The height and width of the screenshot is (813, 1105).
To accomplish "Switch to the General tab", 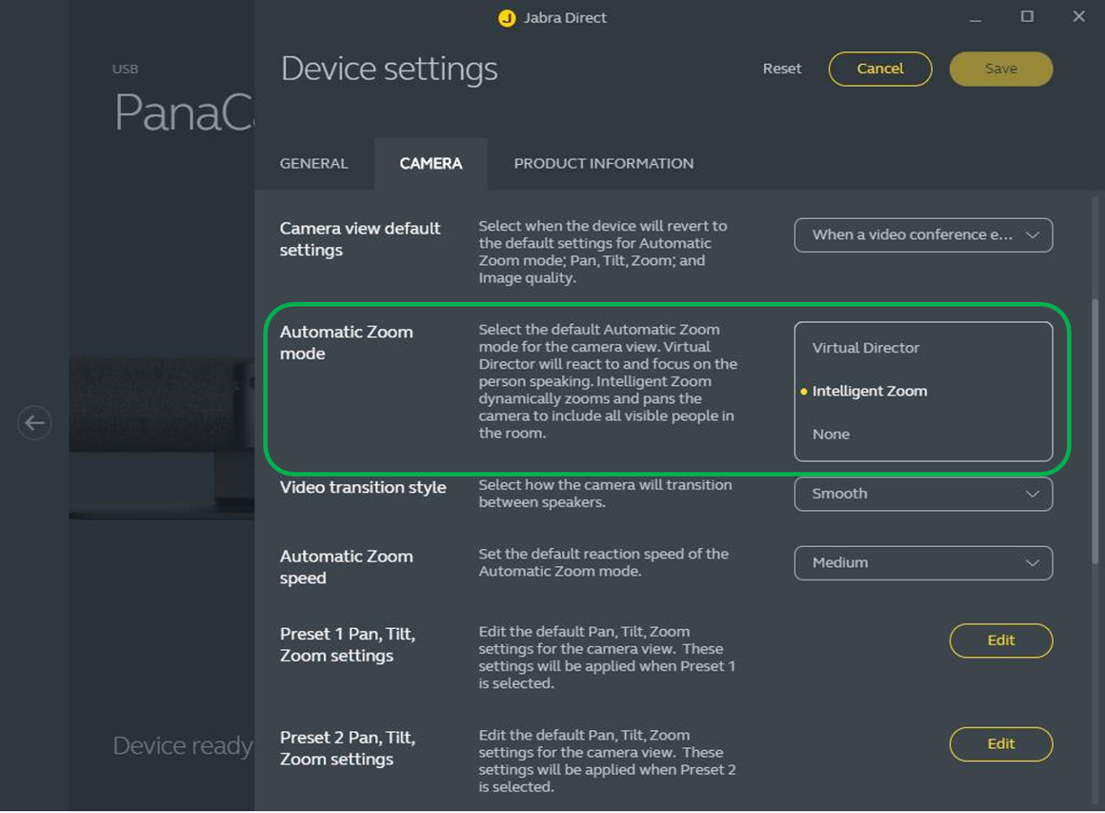I will tap(314, 163).
